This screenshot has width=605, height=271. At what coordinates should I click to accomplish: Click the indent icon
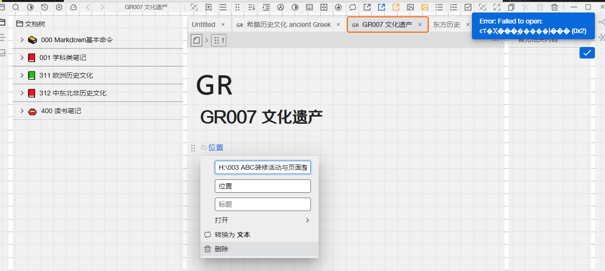[x=266, y=7]
